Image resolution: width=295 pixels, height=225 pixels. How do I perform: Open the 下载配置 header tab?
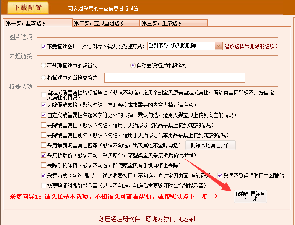click(28, 8)
